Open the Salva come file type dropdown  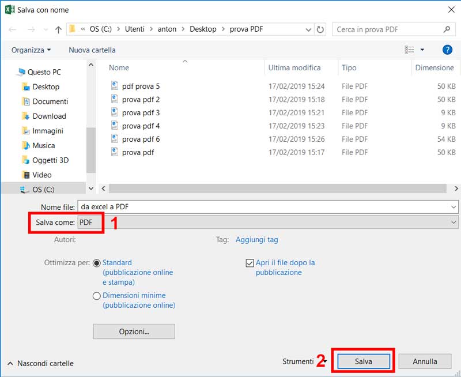tap(267, 223)
